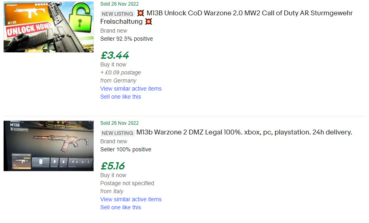Click "Sell one like this" under the Italy listing

point(121,207)
